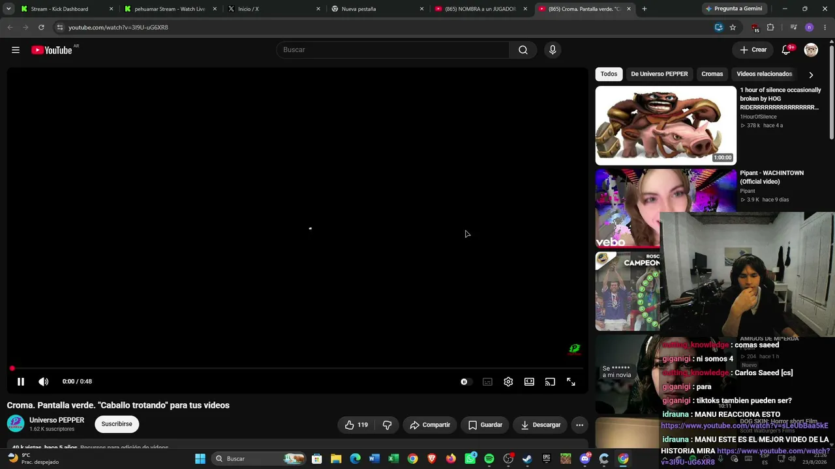Screen dimensions: 835x469
Task: Open Steam from the taskbar
Action: coord(527,459)
